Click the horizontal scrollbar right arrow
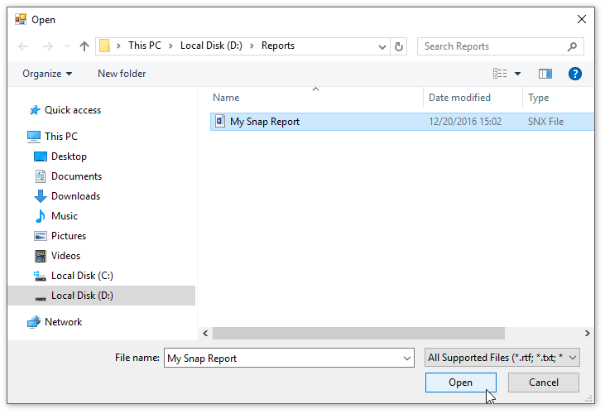605x414 pixels. tap(588, 334)
